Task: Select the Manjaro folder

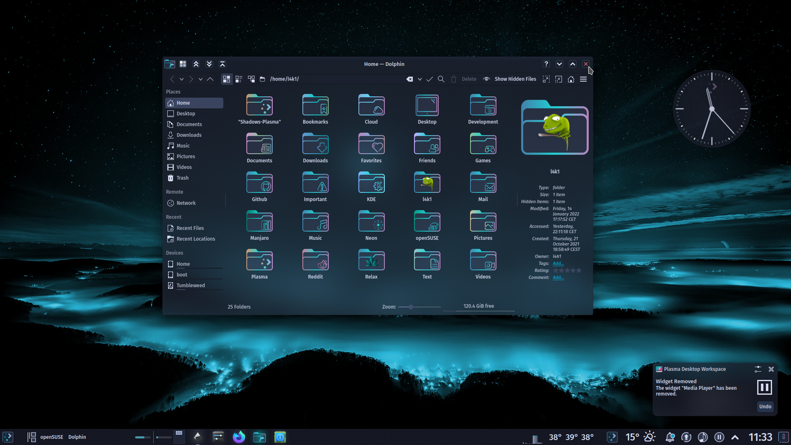Action: pyautogui.click(x=260, y=226)
